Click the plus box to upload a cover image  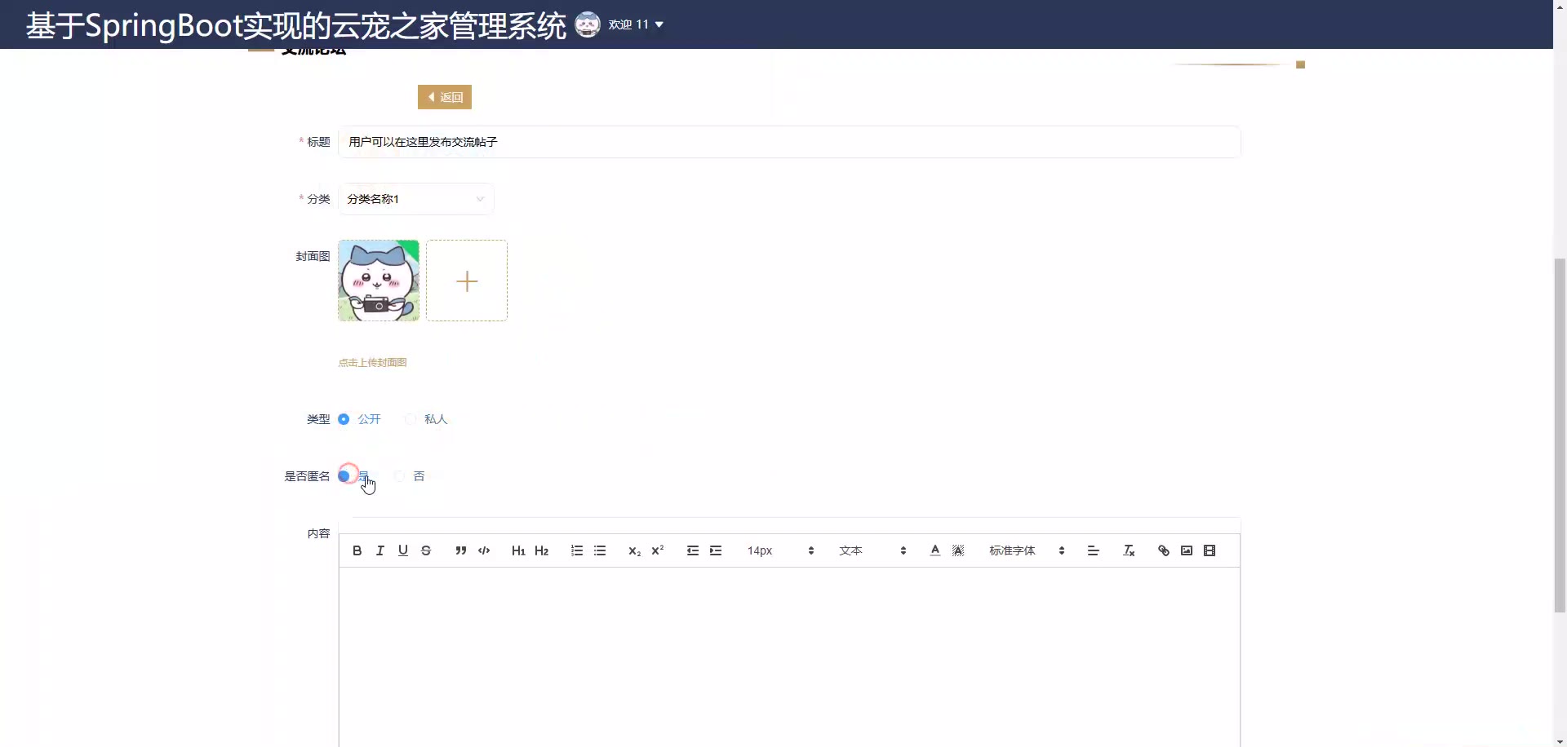click(x=467, y=281)
